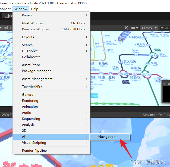170x167 pixels.
Task: Expand the TextMeshPro submenu
Action: tap(52, 87)
